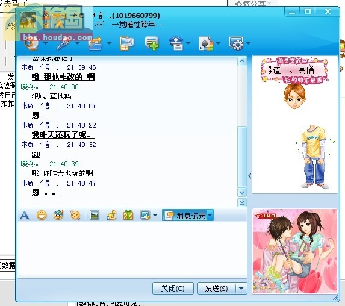The image size is (345, 306).
Task: Expand 消息记录 dropdown arrow
Action: (210, 216)
